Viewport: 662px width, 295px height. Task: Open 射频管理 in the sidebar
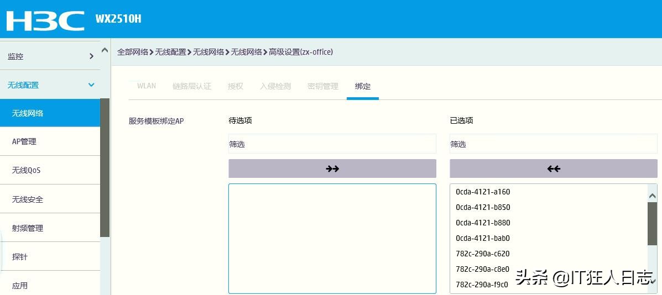pos(50,228)
